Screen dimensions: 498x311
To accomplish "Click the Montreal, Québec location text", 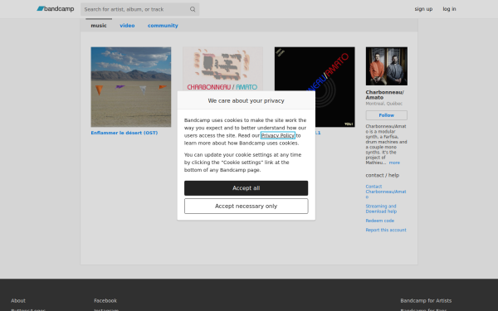I will click(384, 104).
